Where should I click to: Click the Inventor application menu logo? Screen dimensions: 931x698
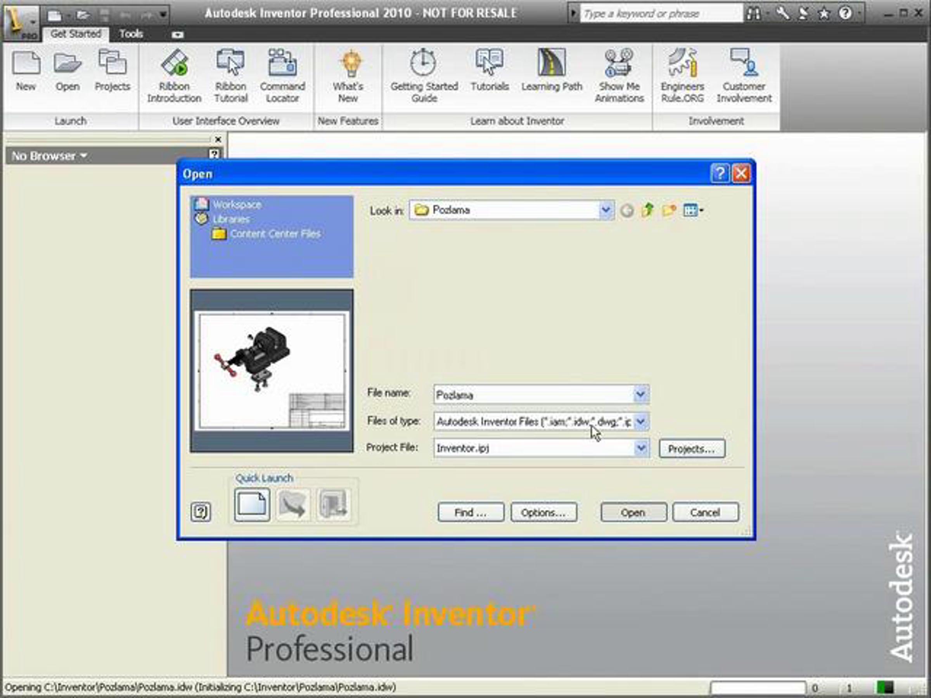pos(21,23)
